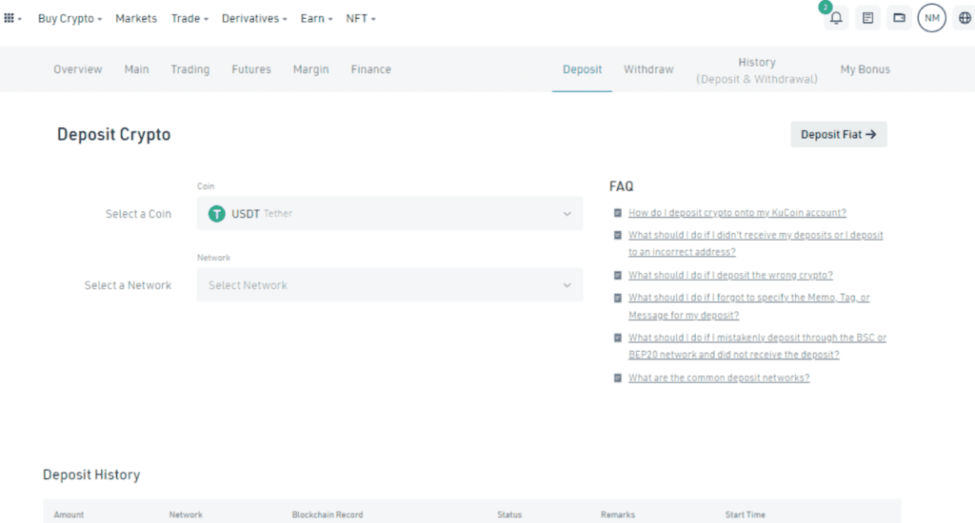The height and width of the screenshot is (523, 975).
Task: Click document icon beside wrong crypto FAQ
Action: coord(618,275)
